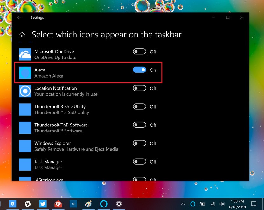The width and height of the screenshot is (264, 210).
Task: Open Gmail from the taskbar
Action: (x=58, y=204)
